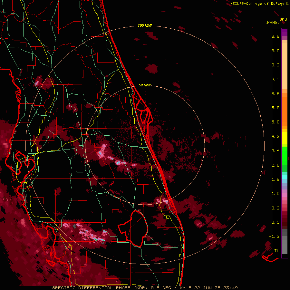The height and width of the screenshot is (290, 290).
Task: Click the 2.6 scale value
Action: (x=275, y=165)
